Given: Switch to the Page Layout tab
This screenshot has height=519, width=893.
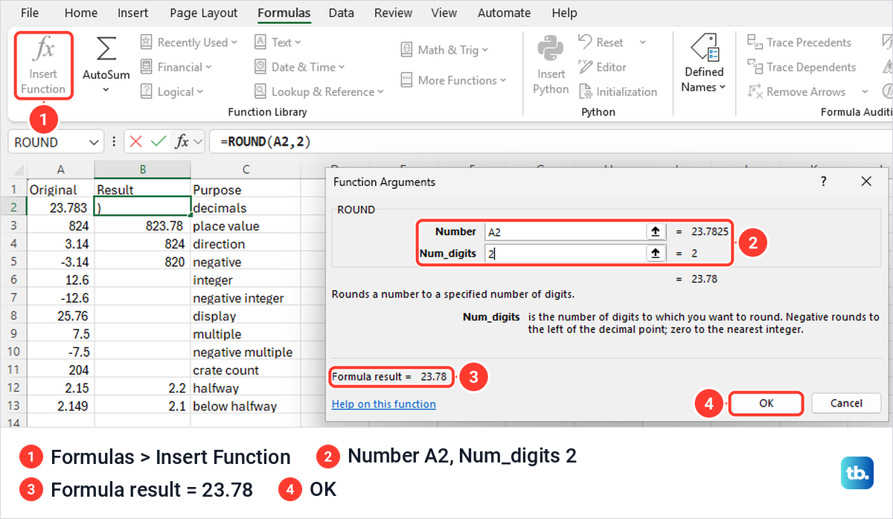Looking at the screenshot, I should tap(204, 13).
